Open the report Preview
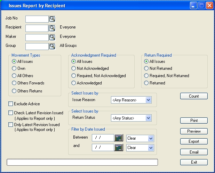The height and width of the screenshot is (173, 215). (194, 131)
